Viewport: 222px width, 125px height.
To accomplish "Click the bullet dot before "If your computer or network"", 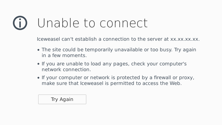I will (x=38, y=78).
